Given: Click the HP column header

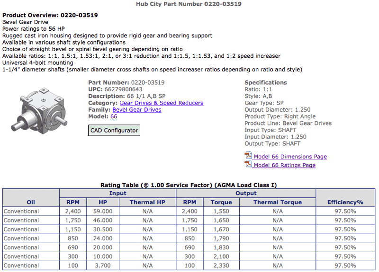Looking at the screenshot, I should (103, 202).
